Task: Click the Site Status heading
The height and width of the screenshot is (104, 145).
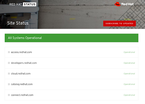Action: coord(18,23)
